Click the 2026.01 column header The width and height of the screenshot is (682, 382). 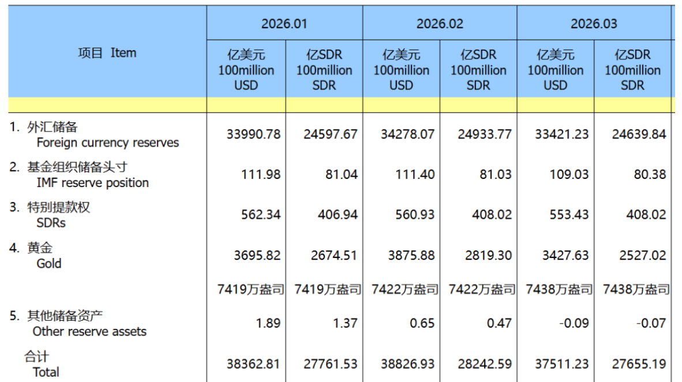click(x=284, y=24)
